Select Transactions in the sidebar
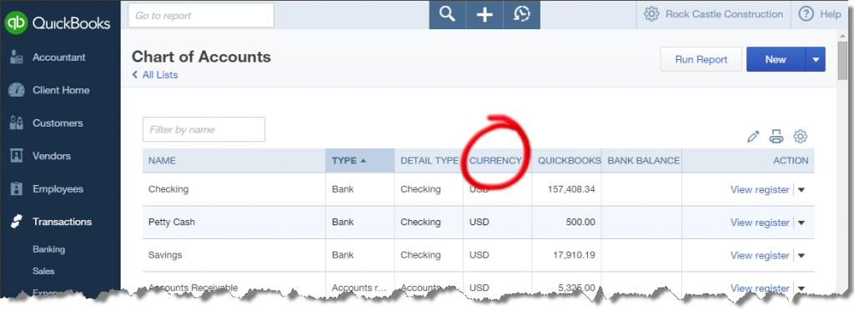 62,222
